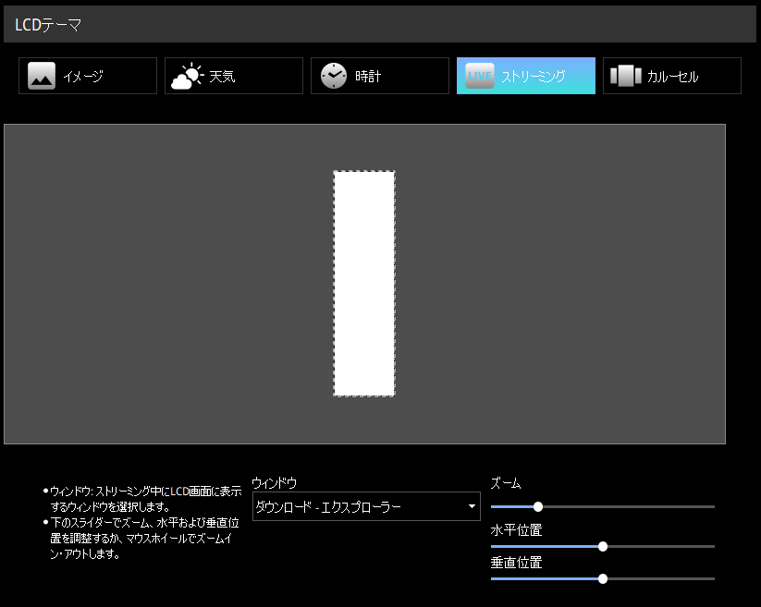This screenshot has height=607, width=761.
Task: Select the 時計 theme tab
Action: click(x=380, y=76)
